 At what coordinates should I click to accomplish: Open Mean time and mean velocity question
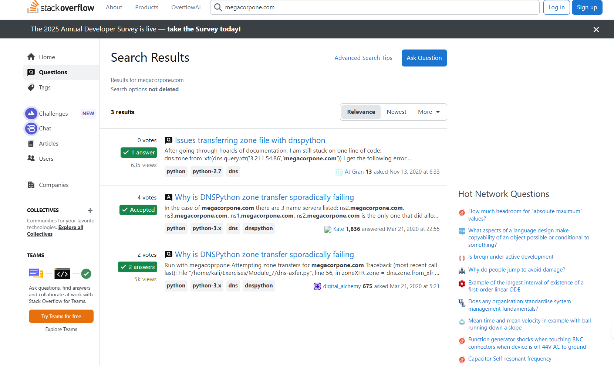tap(529, 324)
